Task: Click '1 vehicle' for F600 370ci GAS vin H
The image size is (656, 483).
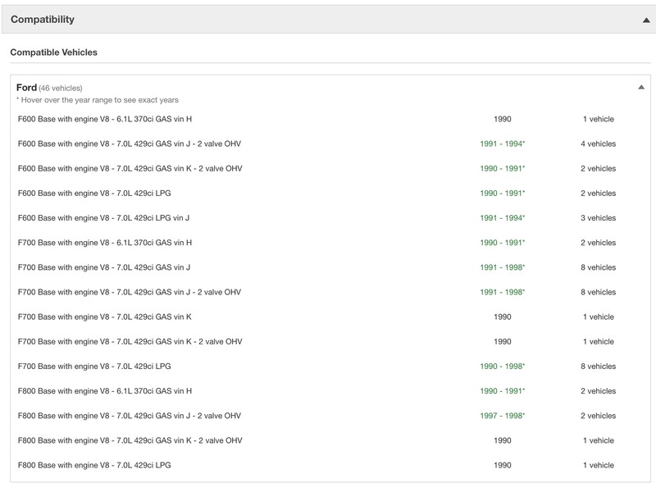Action: 599,119
